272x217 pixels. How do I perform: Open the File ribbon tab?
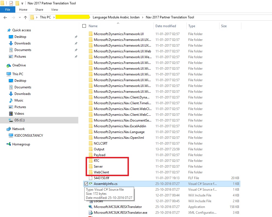point(8,10)
